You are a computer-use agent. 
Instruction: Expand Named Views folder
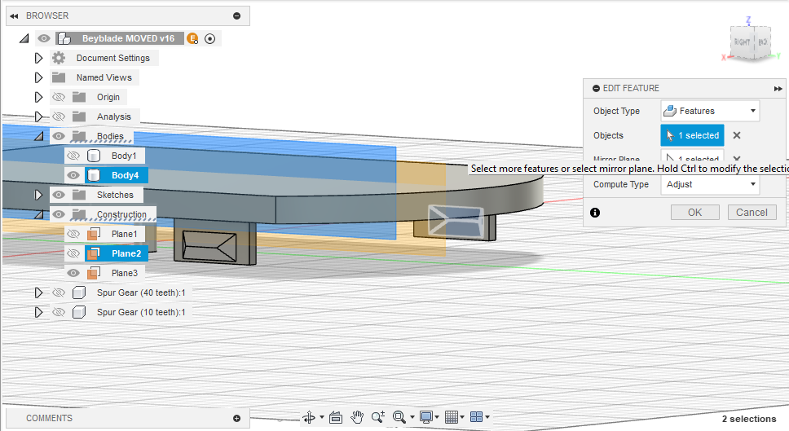[38, 77]
